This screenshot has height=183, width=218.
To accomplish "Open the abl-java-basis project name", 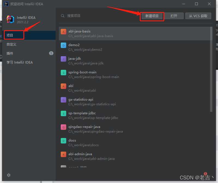I will coord(79,31).
